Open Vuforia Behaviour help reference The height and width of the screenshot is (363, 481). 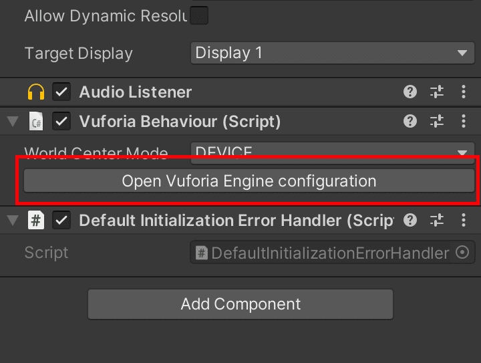411,121
